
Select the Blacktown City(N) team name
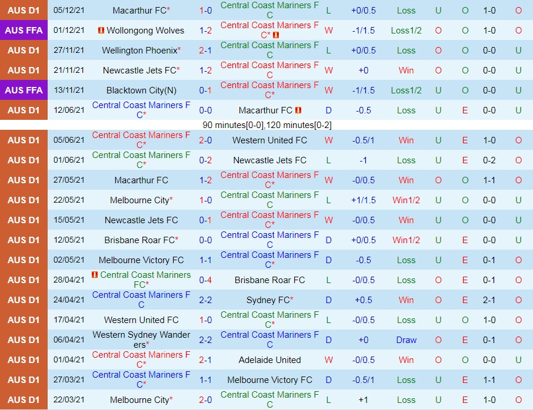[141, 90]
